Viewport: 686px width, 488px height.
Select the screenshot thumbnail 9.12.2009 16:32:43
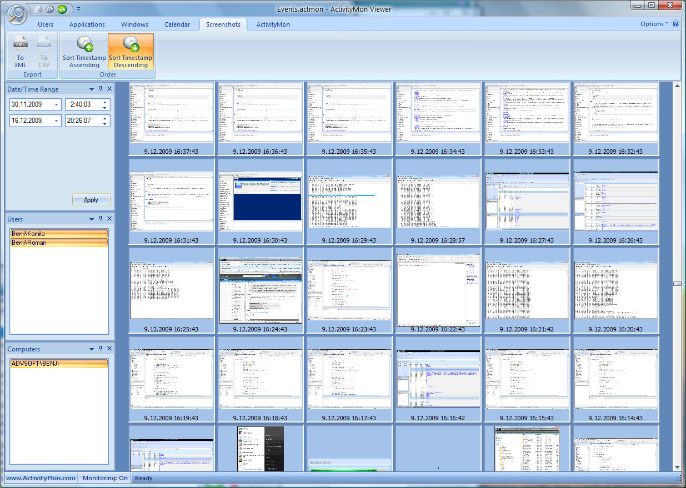[615, 118]
